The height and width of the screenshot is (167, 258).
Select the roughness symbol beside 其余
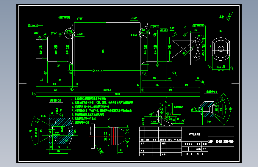click(x=229, y=17)
